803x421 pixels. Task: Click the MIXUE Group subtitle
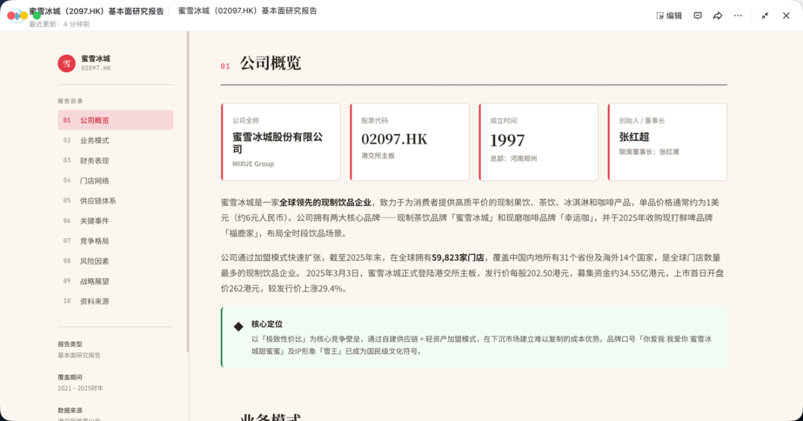pyautogui.click(x=253, y=163)
